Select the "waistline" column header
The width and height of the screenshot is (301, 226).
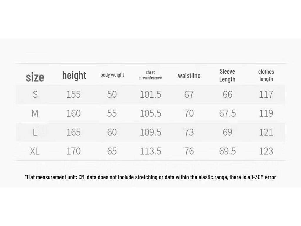click(x=189, y=76)
